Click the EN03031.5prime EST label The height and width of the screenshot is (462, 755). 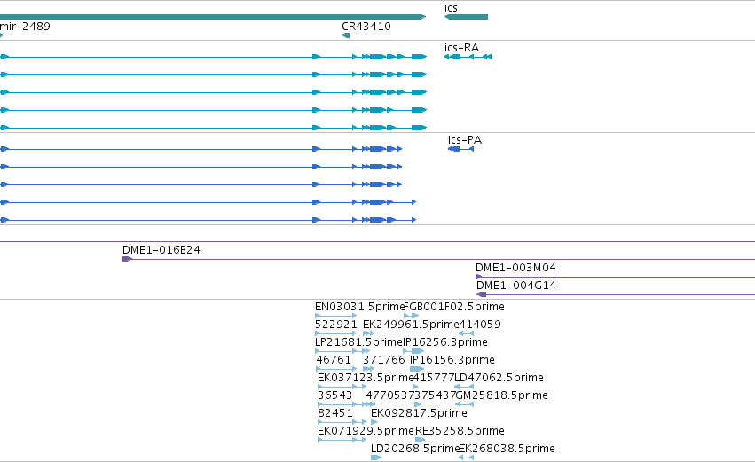pos(359,307)
